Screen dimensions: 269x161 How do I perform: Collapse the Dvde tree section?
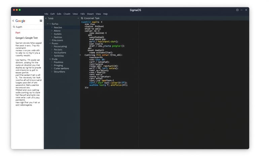point(50,59)
